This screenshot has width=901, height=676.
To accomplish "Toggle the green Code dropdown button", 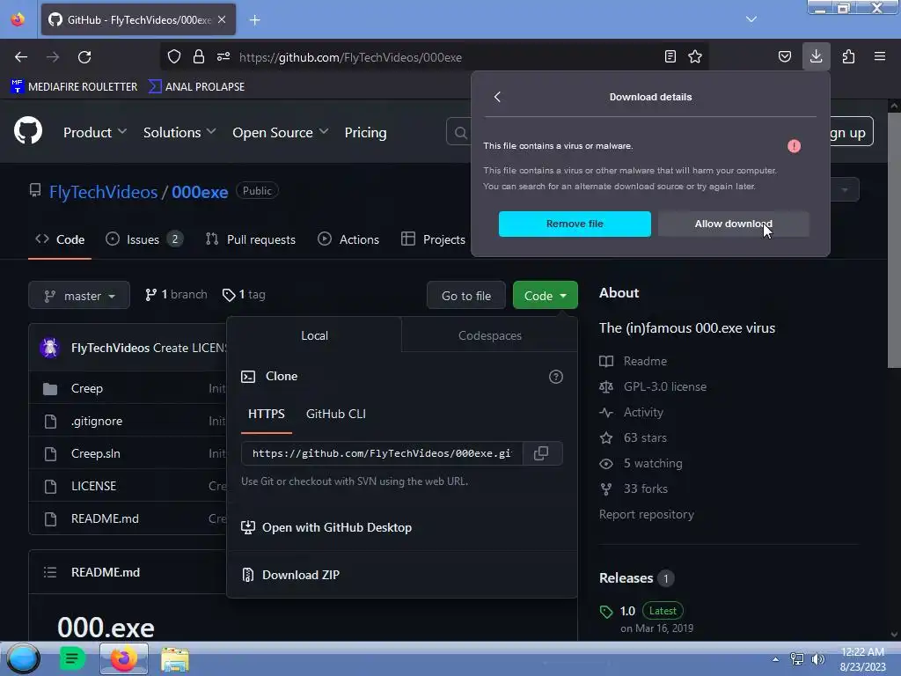I will (546, 296).
